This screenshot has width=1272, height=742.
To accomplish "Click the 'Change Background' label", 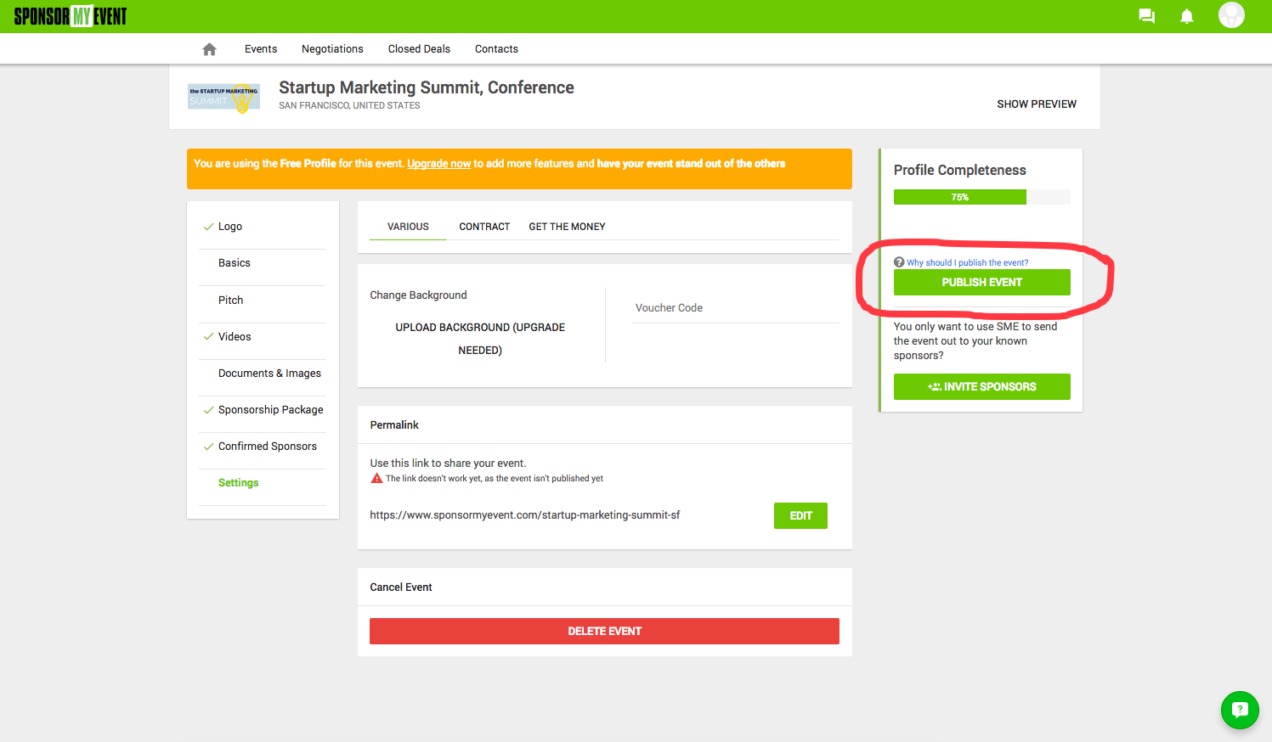I will tap(418, 295).
